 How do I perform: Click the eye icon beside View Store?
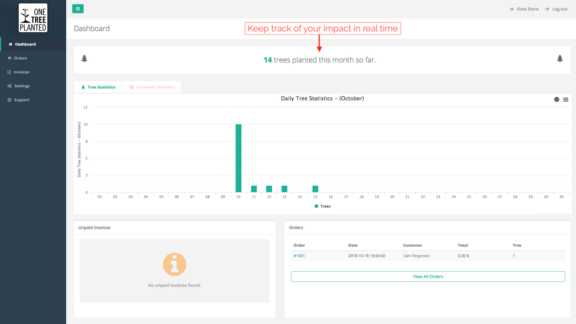[512, 9]
